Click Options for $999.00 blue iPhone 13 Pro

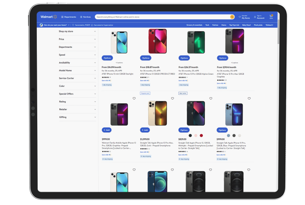(222, 130)
